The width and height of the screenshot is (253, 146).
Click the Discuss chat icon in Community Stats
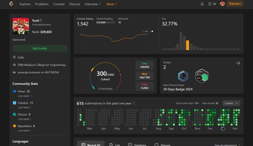pos(14,114)
